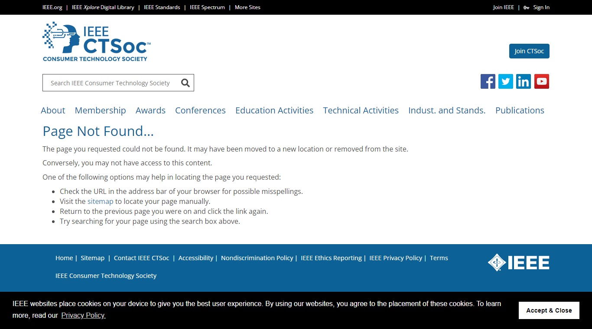Expand the Conferences navigation menu

pos(200,110)
